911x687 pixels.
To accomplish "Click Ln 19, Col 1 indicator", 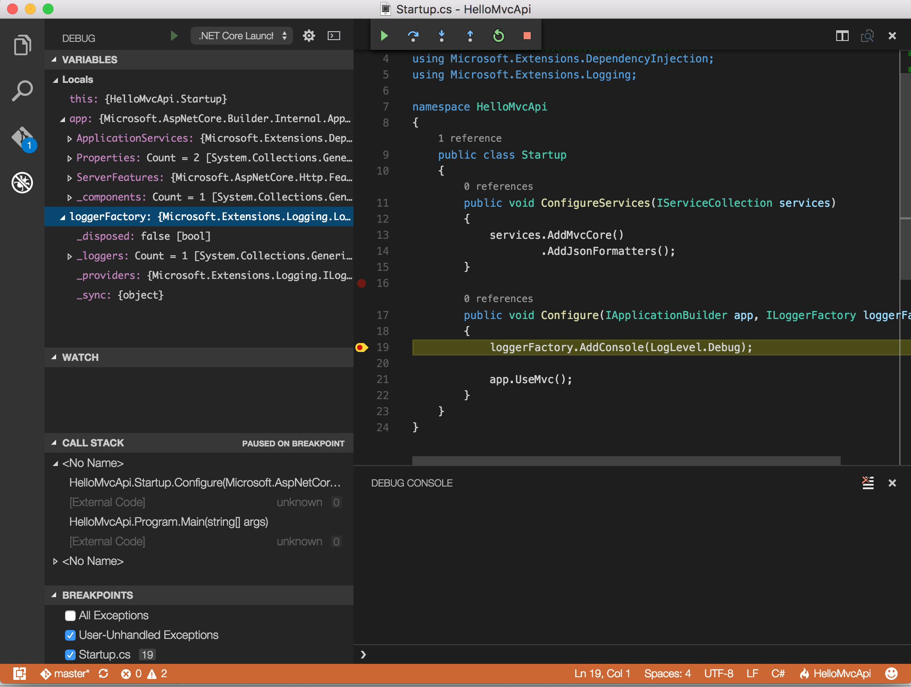I will 602,674.
